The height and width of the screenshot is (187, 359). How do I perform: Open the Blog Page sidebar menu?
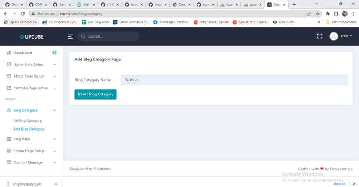tap(22, 139)
